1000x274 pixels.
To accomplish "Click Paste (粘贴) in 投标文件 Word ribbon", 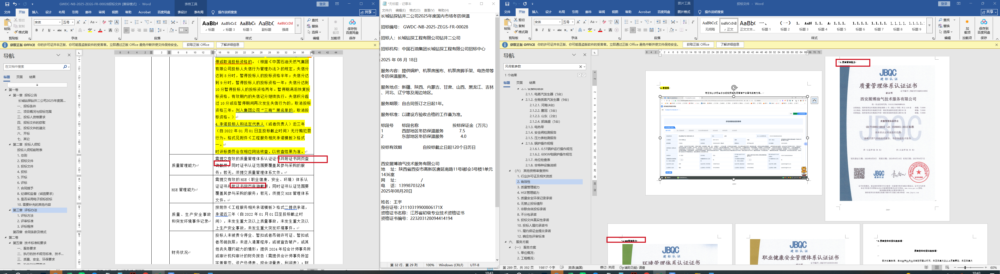I will coord(507,26).
